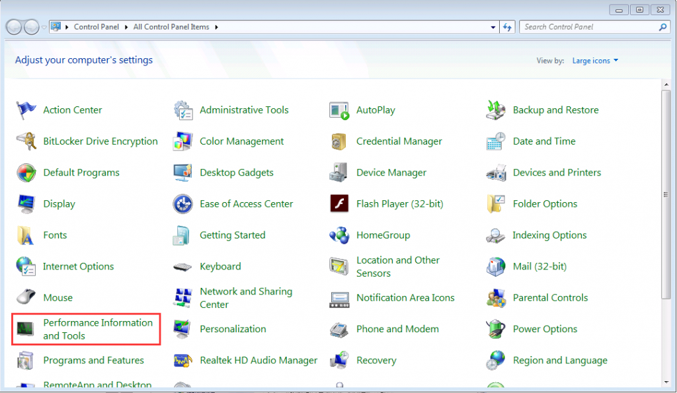Click the vertical scrollbar thumb
Viewport: 677px width, 393px height.
click(x=666, y=194)
